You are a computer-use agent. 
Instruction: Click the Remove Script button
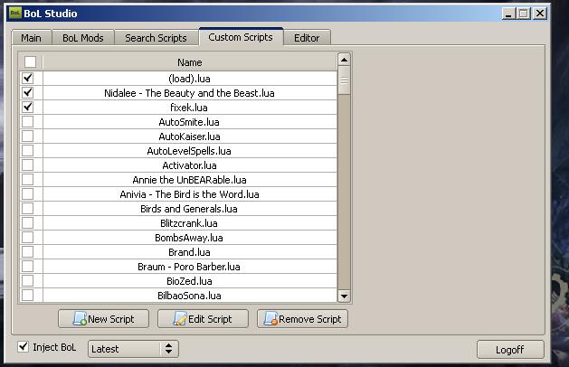[302, 319]
